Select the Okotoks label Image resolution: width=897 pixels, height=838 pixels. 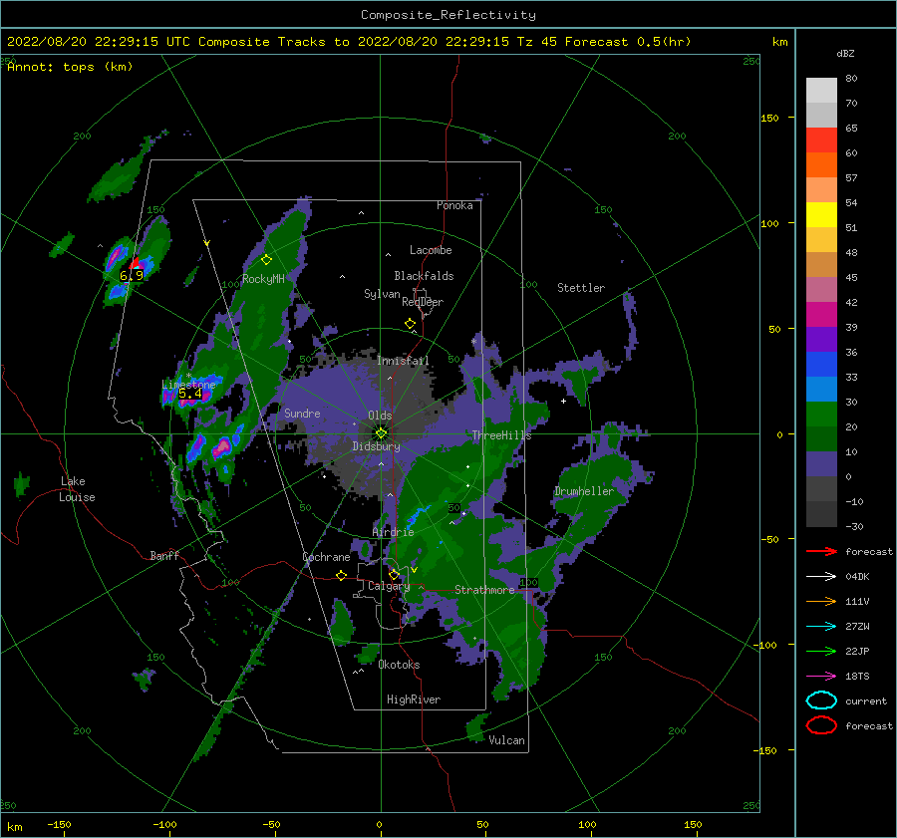(399, 665)
